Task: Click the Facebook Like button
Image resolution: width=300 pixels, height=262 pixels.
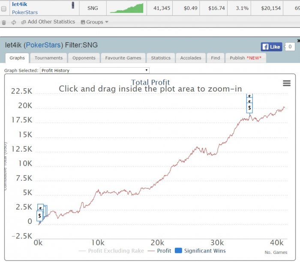Action: coord(271,47)
